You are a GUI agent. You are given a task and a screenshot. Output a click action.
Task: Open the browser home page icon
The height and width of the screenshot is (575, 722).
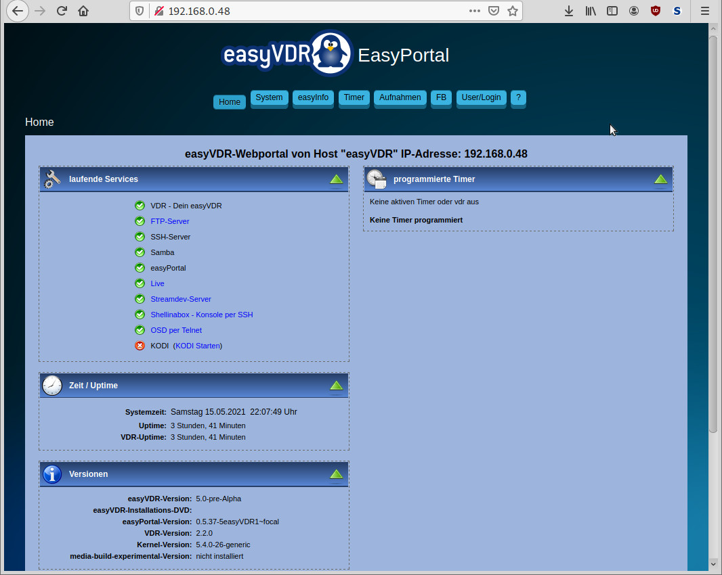(83, 11)
